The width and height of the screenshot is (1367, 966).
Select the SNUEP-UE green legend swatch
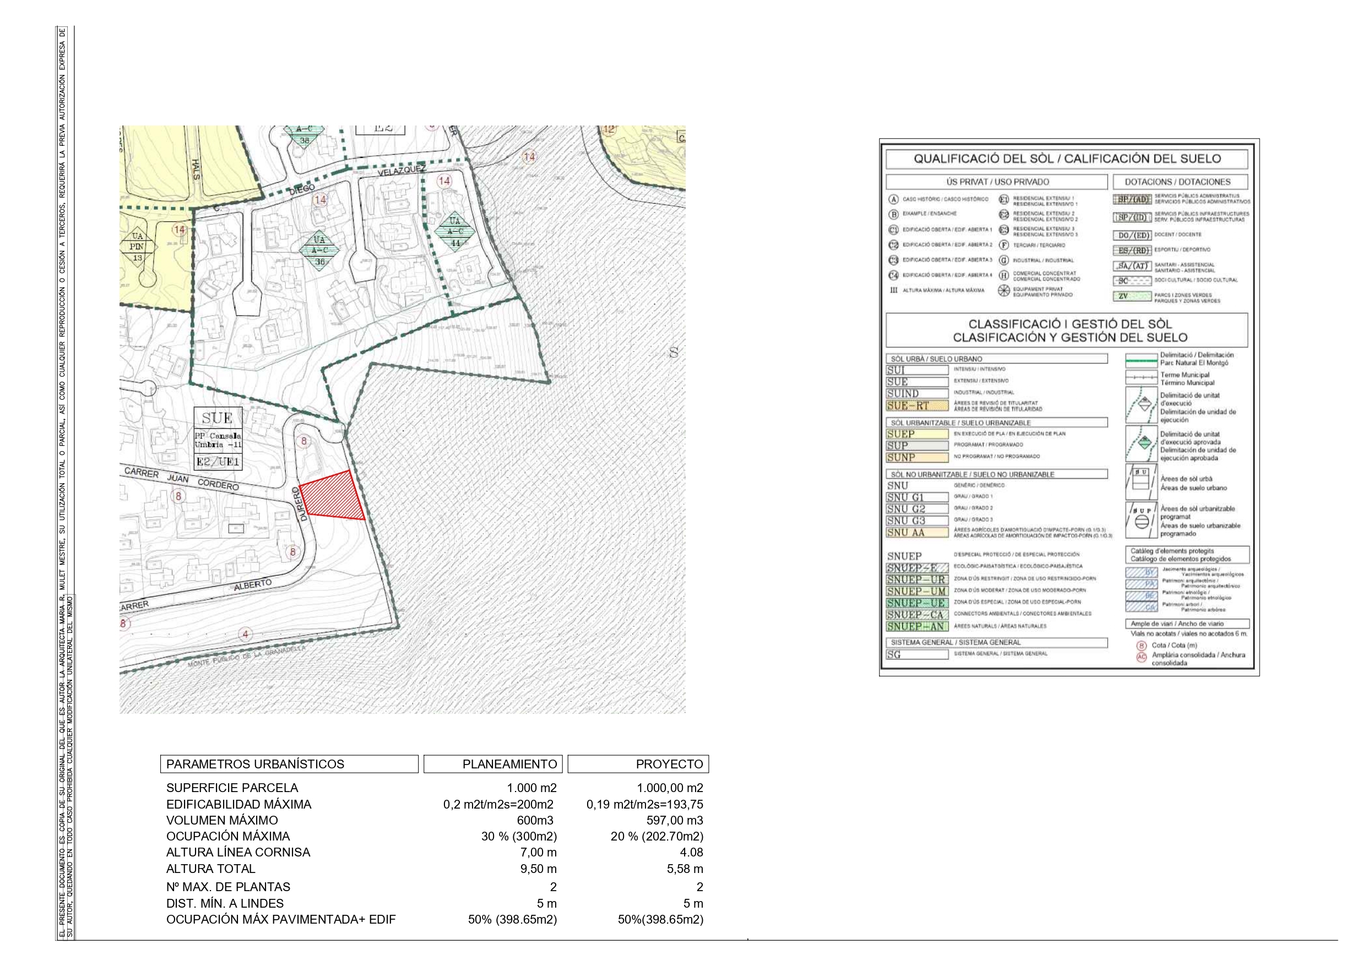pos(917,603)
